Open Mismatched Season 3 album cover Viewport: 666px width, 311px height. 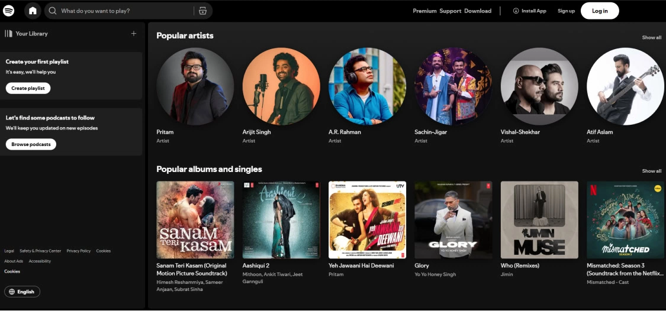(625, 220)
